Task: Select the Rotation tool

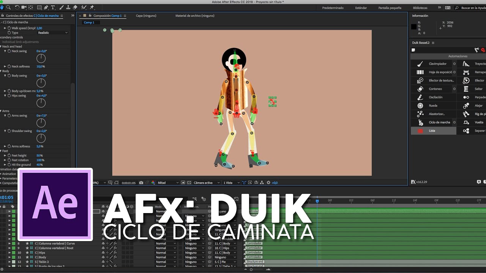Action: [x=17, y=7]
